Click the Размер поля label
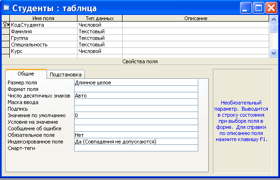The image size is (280, 180). [x=23, y=82]
